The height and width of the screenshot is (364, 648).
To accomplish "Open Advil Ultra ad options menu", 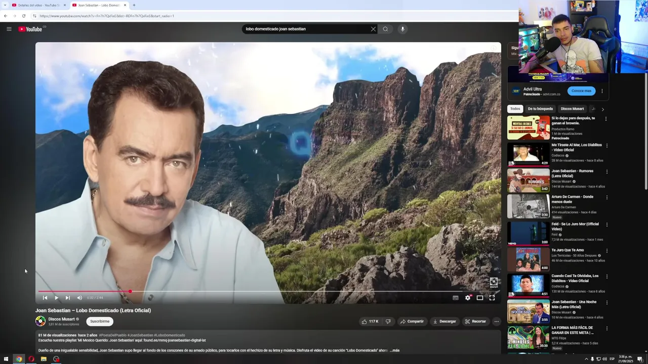I will pyautogui.click(x=602, y=92).
